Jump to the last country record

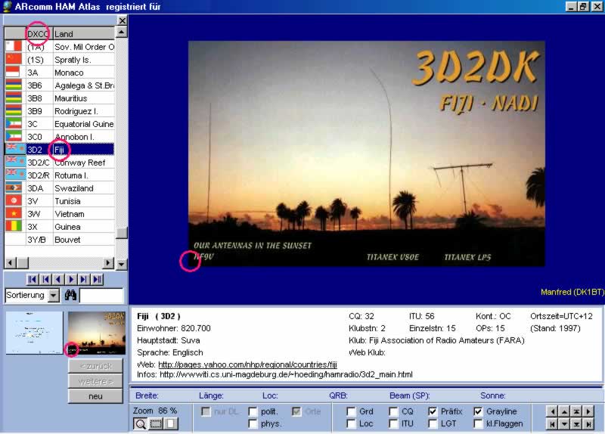(x=97, y=279)
